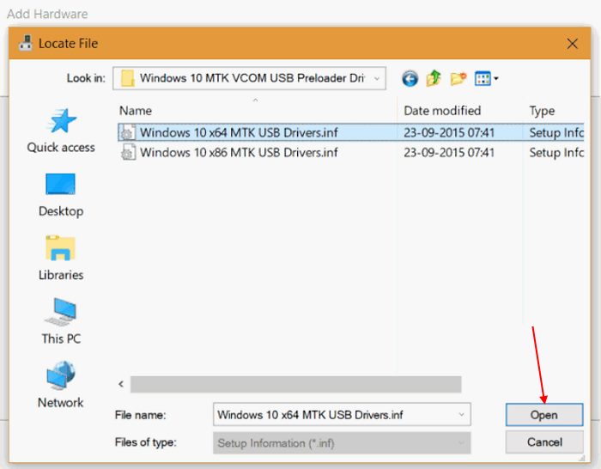601x469 pixels.
Task: Open Libraries in the sidebar
Action: (61, 259)
